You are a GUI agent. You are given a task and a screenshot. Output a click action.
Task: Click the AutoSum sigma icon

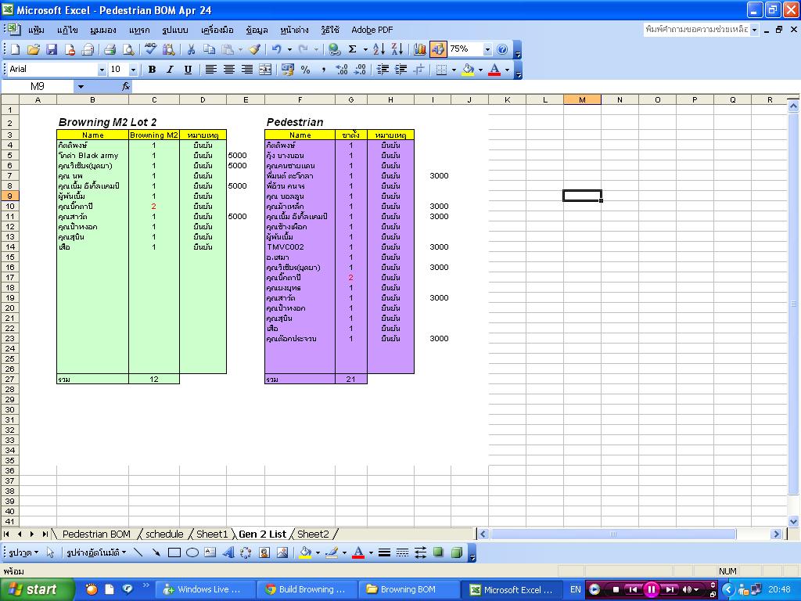(x=353, y=49)
